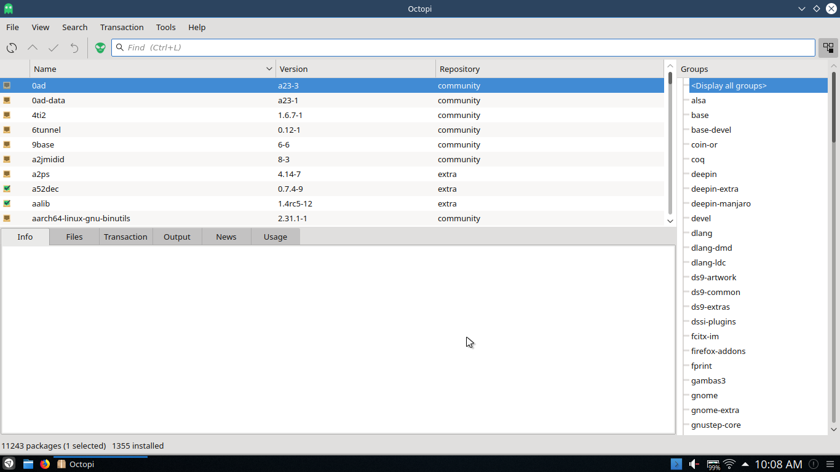Sync the package database with refresh icon
Image resolution: width=840 pixels, height=472 pixels.
[12, 47]
